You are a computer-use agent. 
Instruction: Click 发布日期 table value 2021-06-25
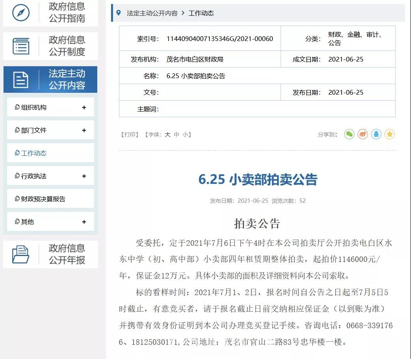(x=346, y=92)
